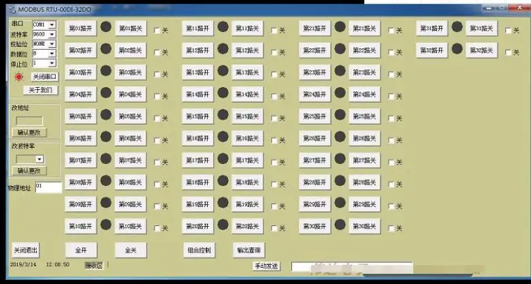Click the date text 2019/3/14

(x=23, y=264)
